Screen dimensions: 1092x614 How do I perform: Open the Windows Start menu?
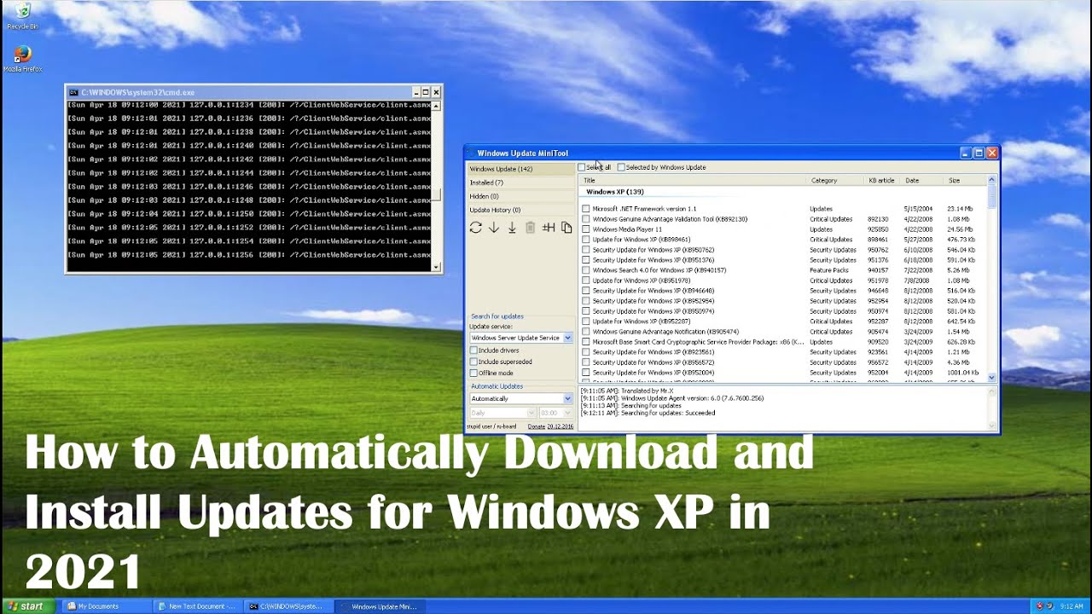point(28,606)
